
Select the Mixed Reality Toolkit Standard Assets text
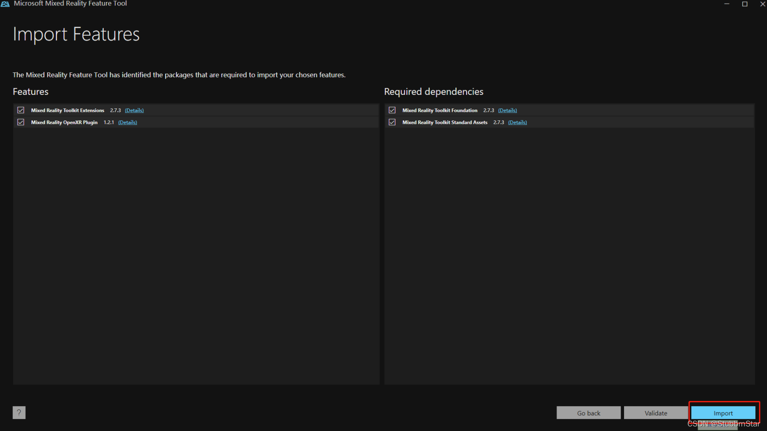pos(445,122)
